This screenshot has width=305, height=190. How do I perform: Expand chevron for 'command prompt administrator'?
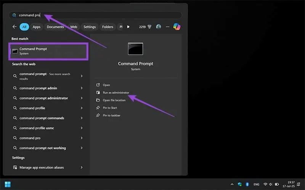[82, 98]
